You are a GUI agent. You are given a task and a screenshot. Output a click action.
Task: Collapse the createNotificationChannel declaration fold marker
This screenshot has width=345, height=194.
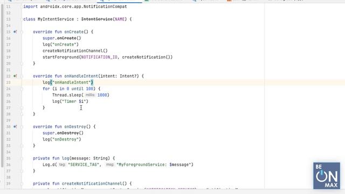pyautogui.click(x=22, y=184)
